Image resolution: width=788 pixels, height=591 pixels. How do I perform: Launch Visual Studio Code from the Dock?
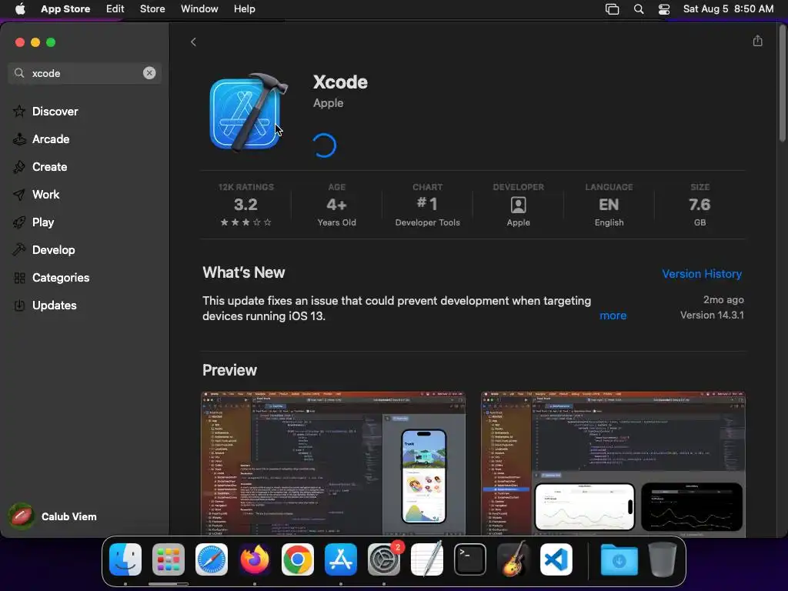556,559
